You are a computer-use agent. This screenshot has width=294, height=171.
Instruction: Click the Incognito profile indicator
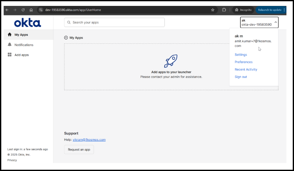coord(243,10)
